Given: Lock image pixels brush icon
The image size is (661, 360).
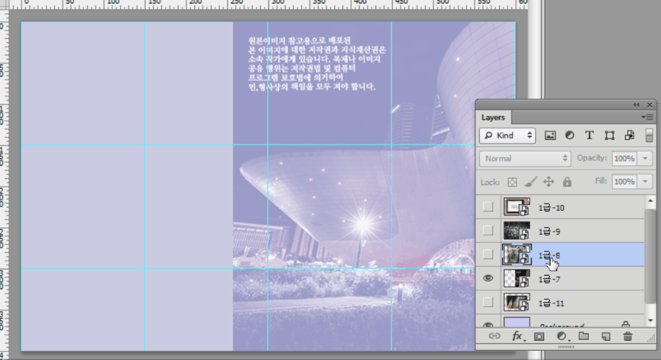Looking at the screenshot, I should (531, 182).
